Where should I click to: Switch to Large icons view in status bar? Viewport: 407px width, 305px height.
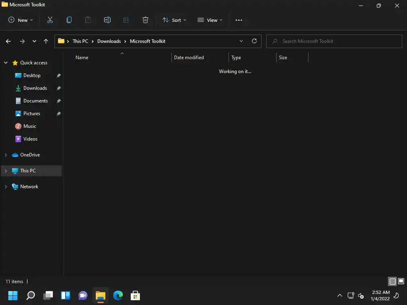click(401, 281)
